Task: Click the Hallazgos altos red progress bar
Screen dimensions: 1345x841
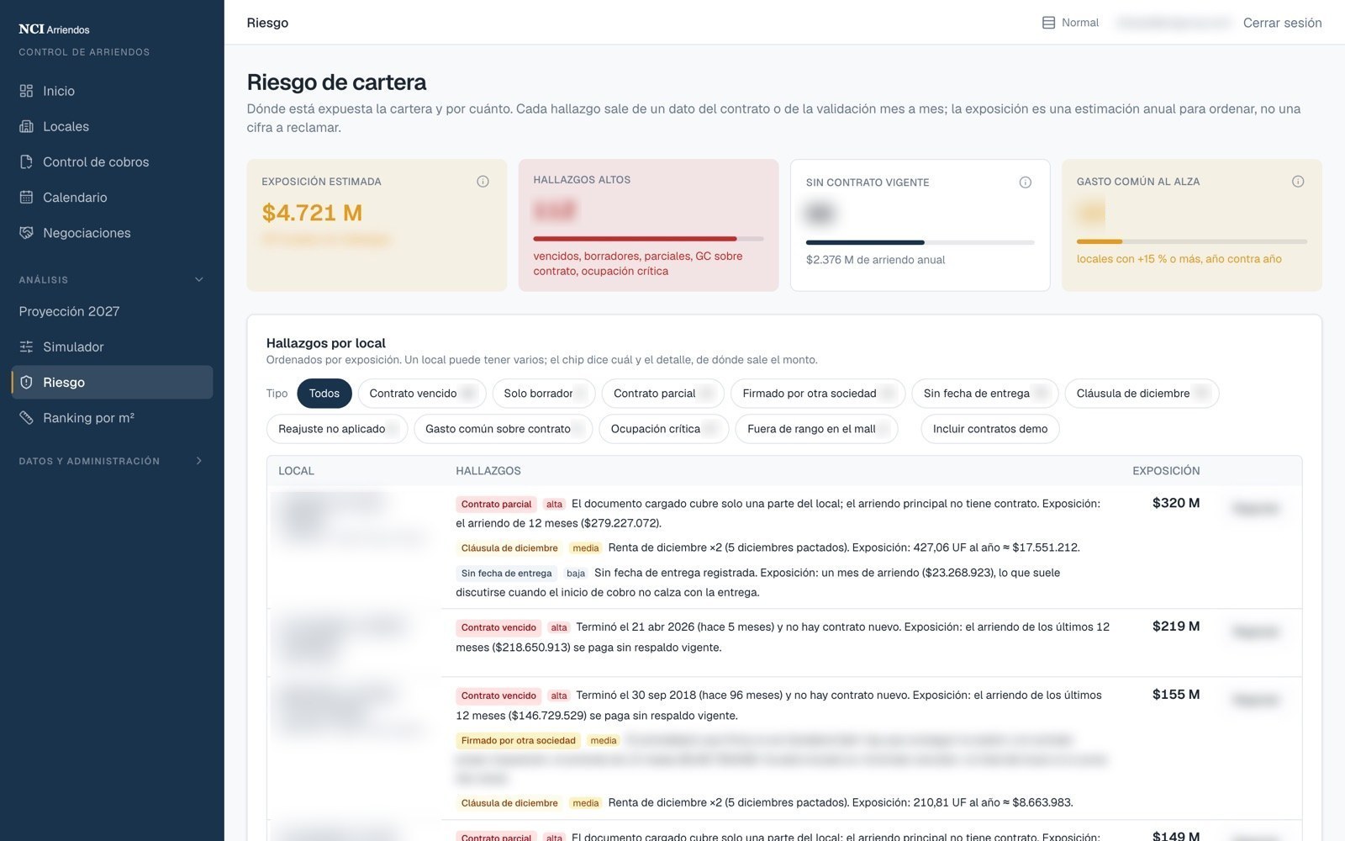Action: click(648, 239)
